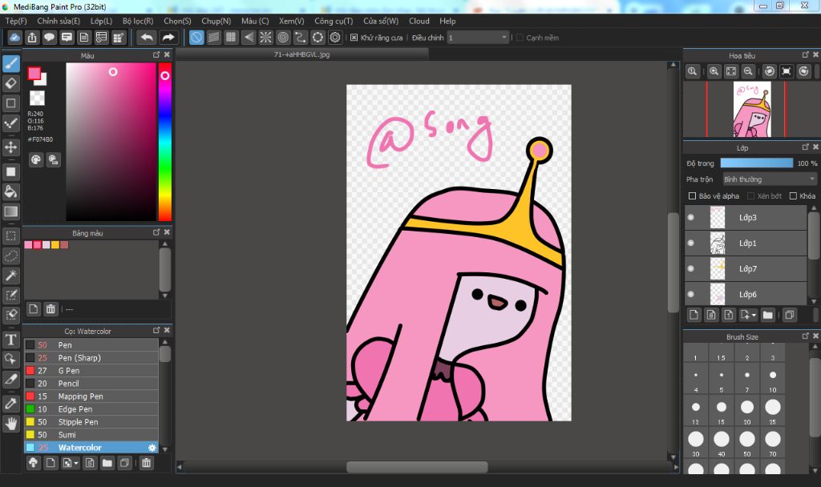Open the Lớp(L) menu

point(102,22)
